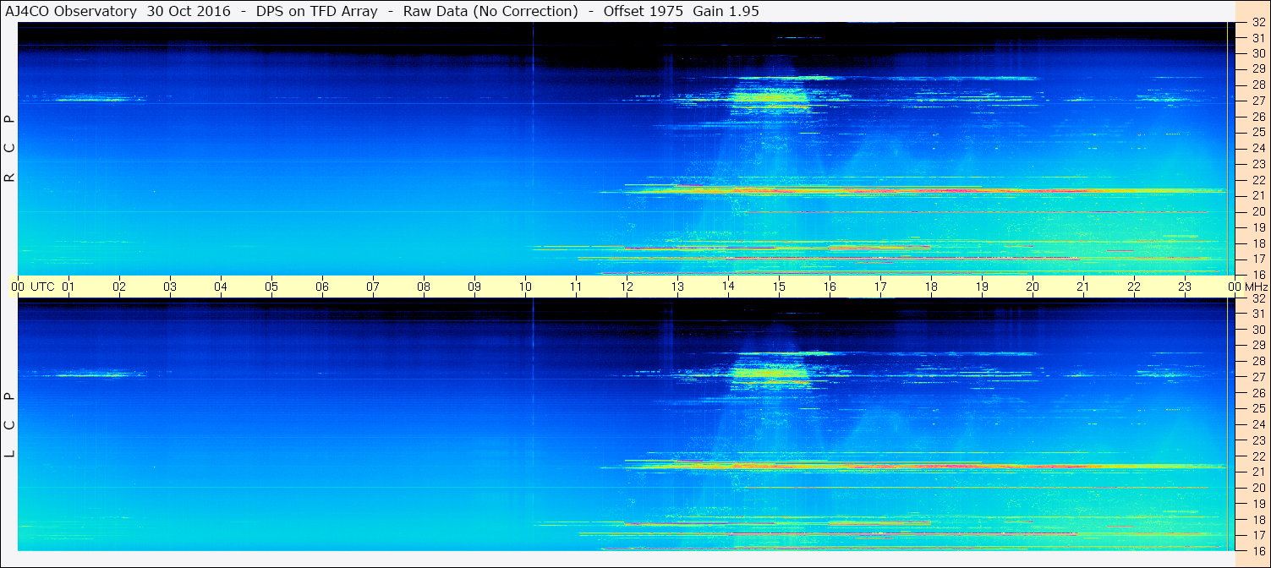The width and height of the screenshot is (1271, 568).
Task: Click the Raw Data (No Correction) text
Action: click(x=490, y=11)
